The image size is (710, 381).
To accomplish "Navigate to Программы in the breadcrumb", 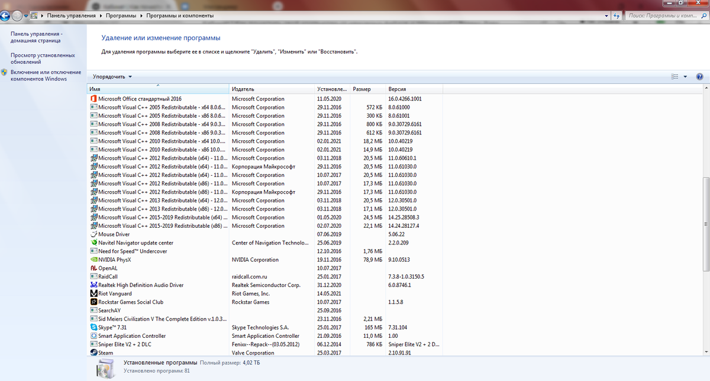I will [120, 15].
